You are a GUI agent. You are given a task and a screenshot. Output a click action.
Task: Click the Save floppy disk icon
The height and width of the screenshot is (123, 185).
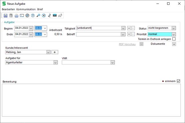tap(5, 15)
